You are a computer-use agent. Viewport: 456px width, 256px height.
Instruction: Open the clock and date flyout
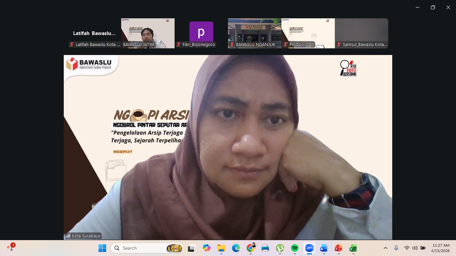[x=441, y=248]
